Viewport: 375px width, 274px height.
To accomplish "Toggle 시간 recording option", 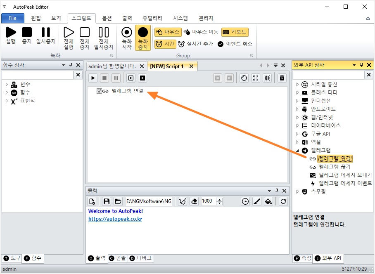I will coord(165,44).
